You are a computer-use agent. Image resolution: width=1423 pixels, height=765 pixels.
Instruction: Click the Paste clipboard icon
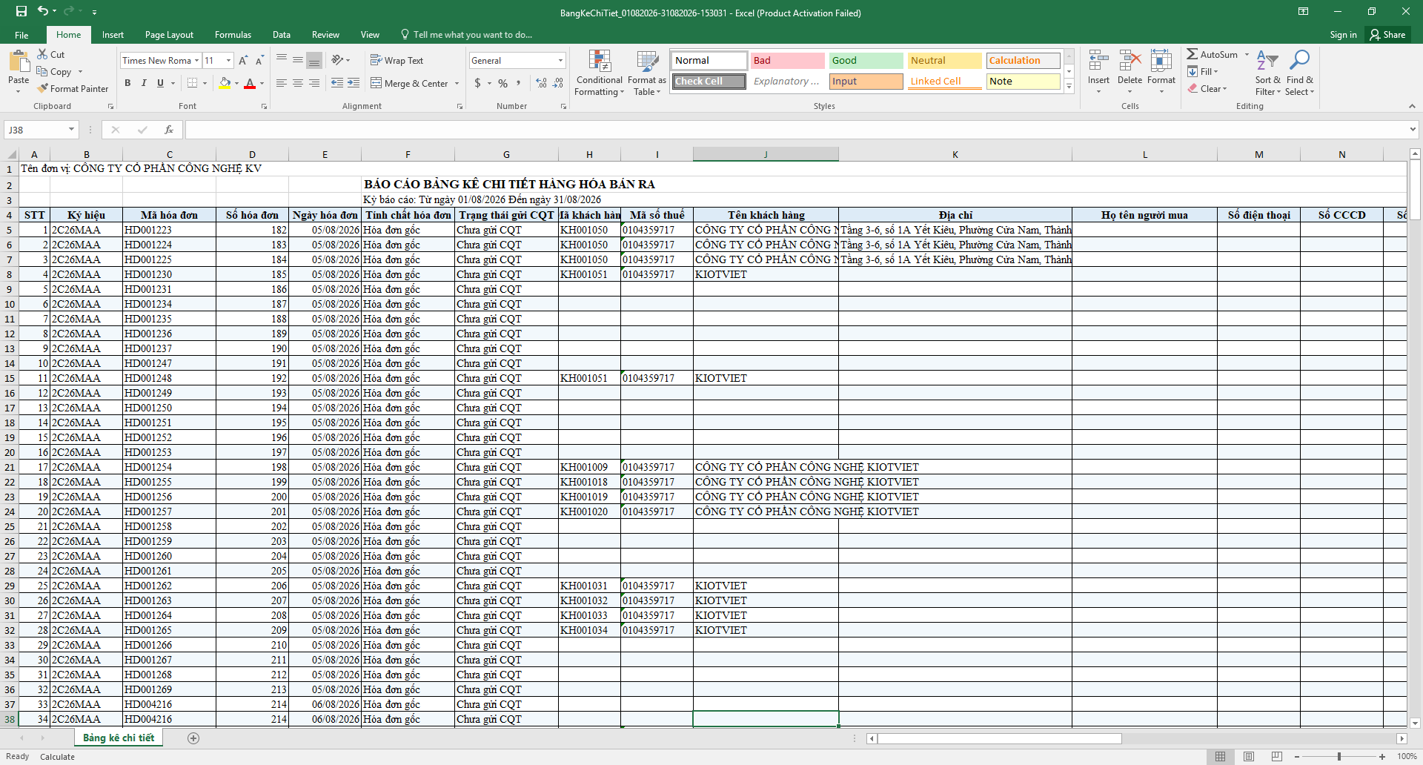coord(19,62)
